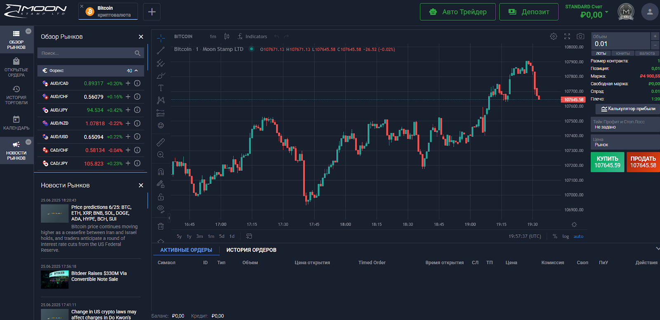Click trash icon to remove drawings
This screenshot has width=660, height=320.
(161, 226)
